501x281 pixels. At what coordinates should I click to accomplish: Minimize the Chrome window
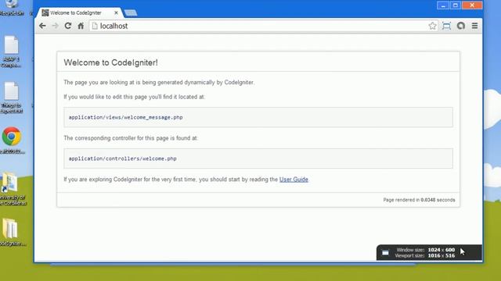pos(443,5)
